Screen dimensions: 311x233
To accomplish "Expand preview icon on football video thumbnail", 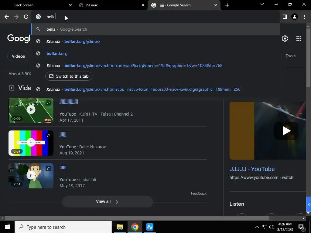I will click(48, 103).
